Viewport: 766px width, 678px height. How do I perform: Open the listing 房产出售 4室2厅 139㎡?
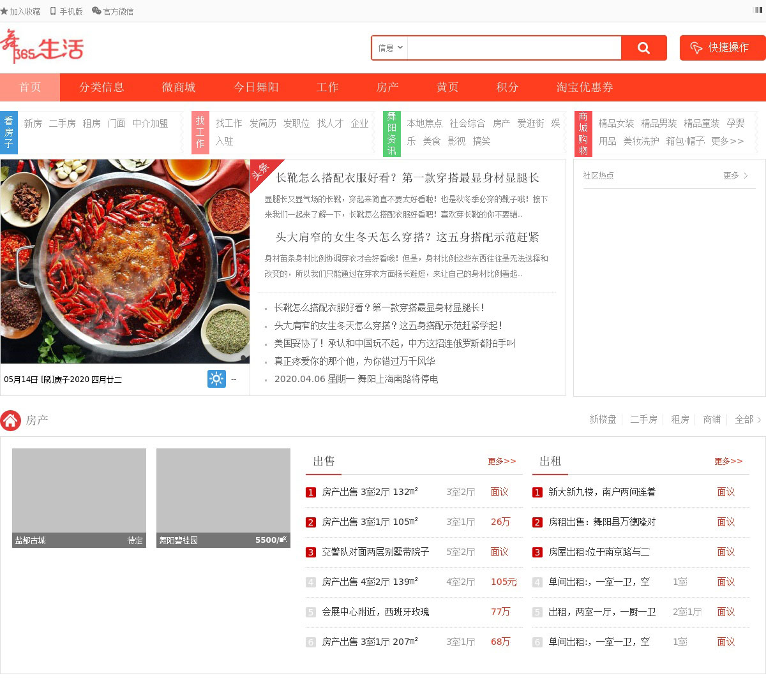[x=370, y=582]
